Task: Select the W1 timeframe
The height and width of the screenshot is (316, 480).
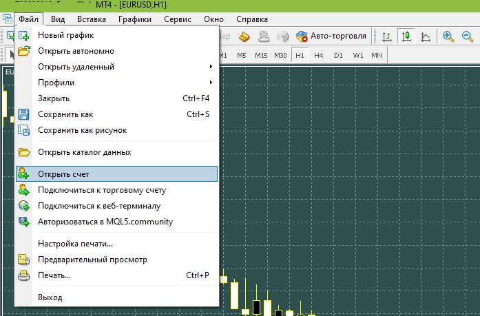Action: click(358, 55)
